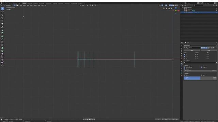Select the Select Box tool
Screen dimensions: 218x122
click(2, 8)
